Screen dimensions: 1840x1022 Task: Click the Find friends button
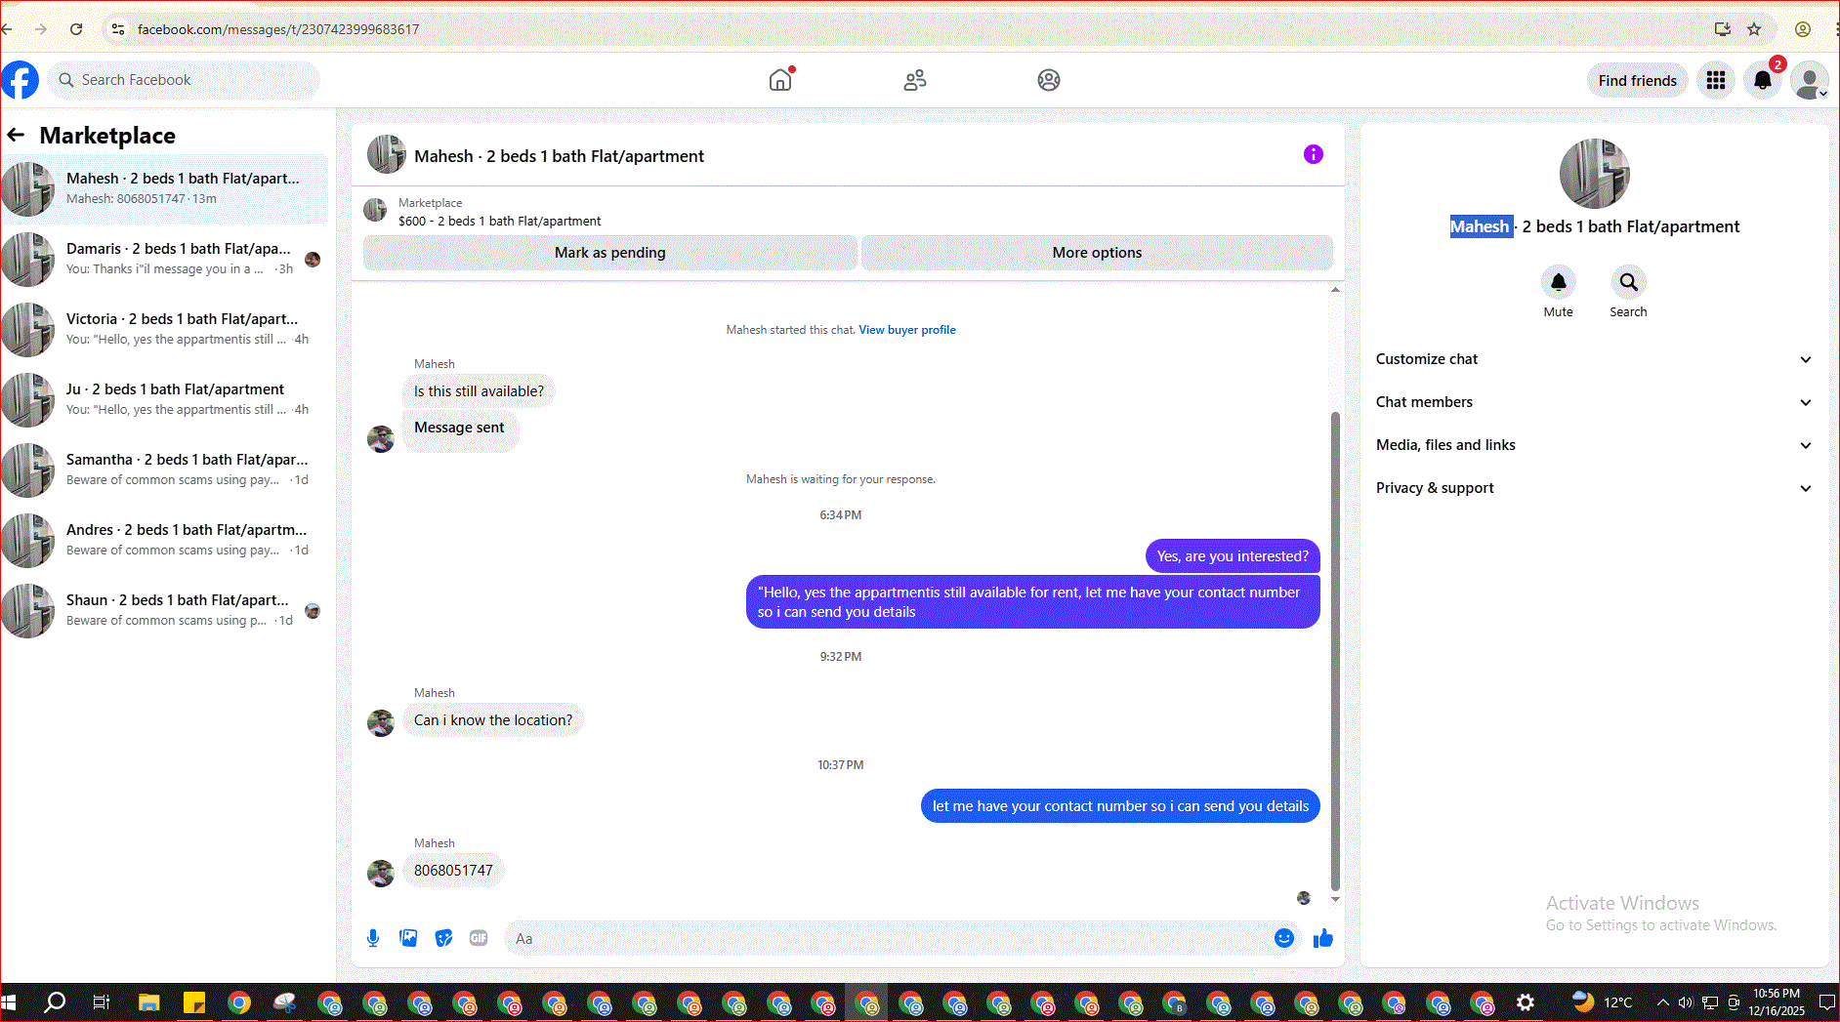(1638, 80)
